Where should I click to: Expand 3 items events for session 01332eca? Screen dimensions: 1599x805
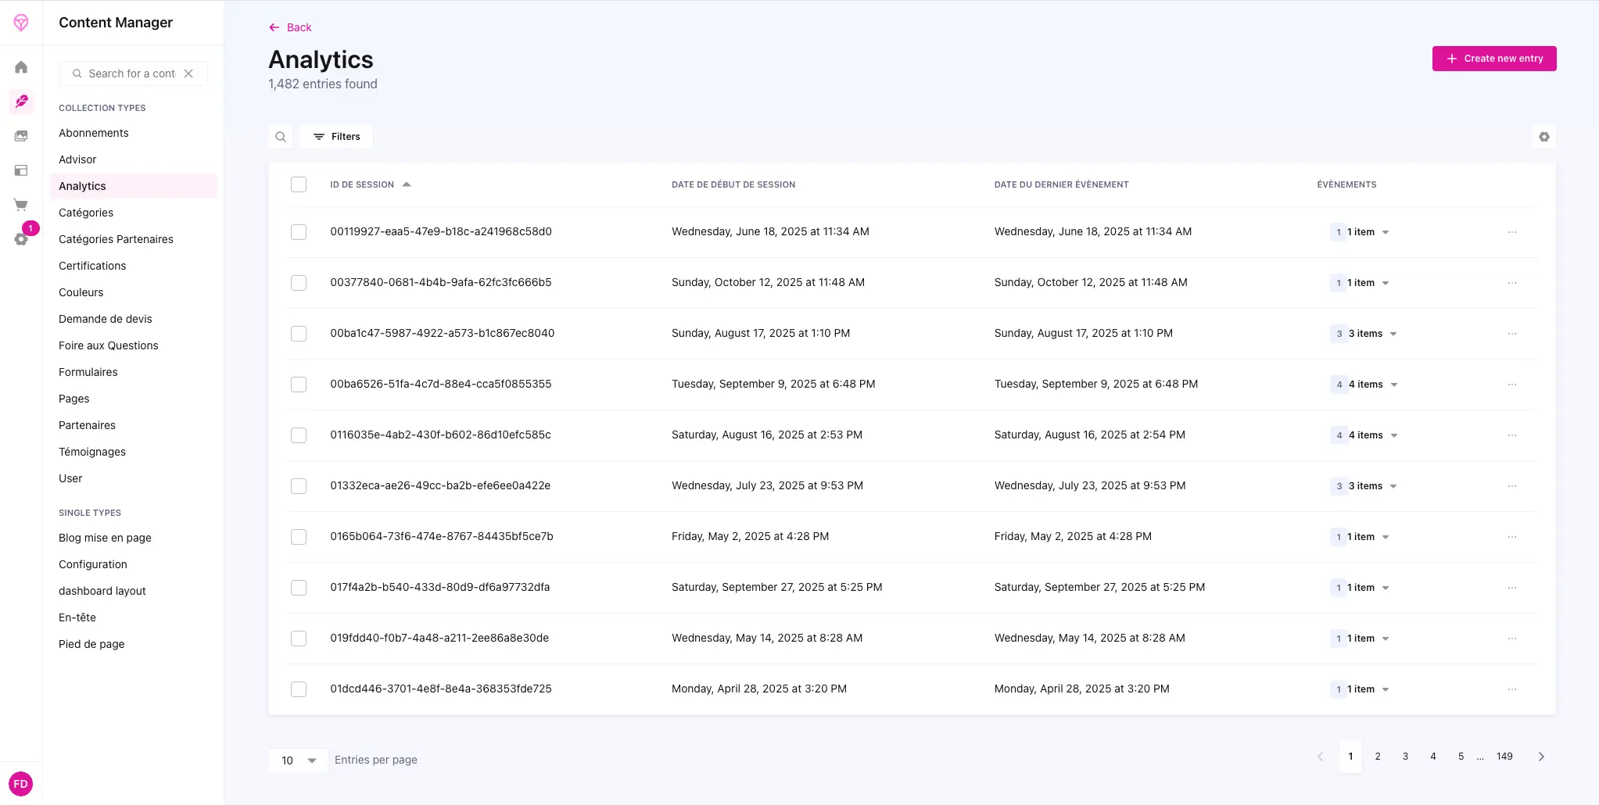pyautogui.click(x=1393, y=486)
